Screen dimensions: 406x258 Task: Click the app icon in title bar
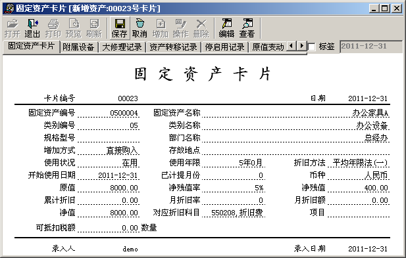click(9, 9)
